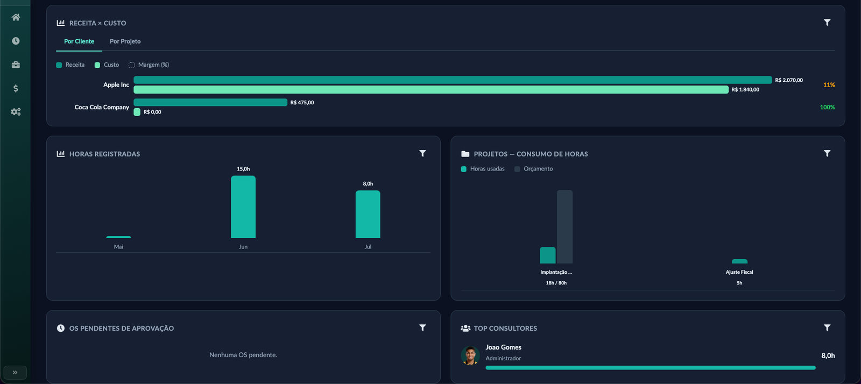Filter the Horas Registradas chart
The width and height of the screenshot is (861, 384).
(x=422, y=154)
